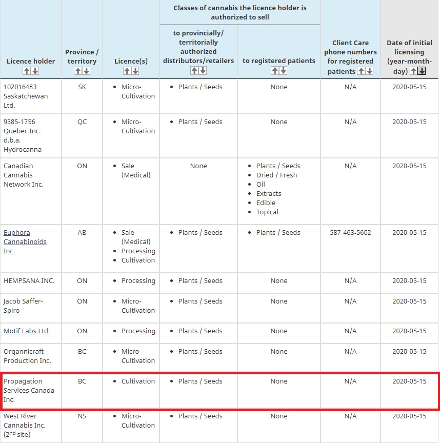Sort Licence holder column ascending

[27, 71]
